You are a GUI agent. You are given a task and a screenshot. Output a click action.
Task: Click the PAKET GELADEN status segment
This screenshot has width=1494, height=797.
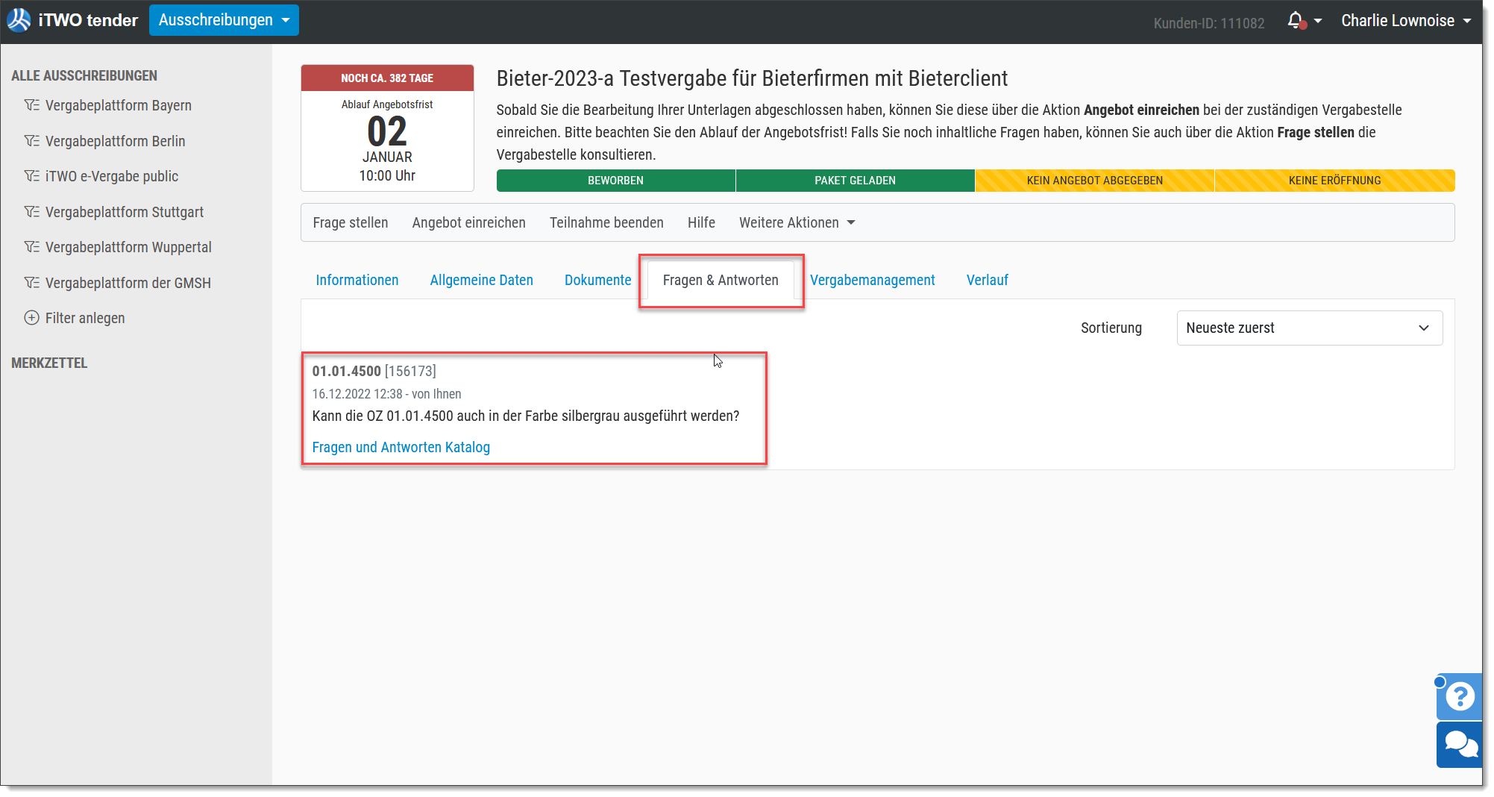[855, 181]
